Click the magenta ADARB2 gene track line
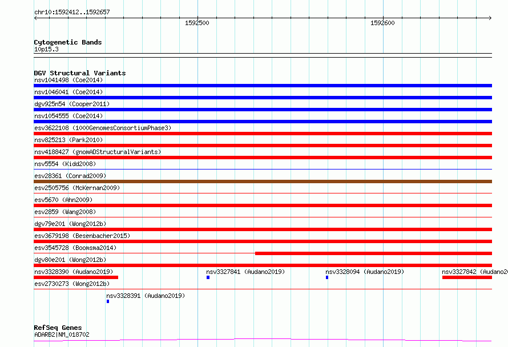The height and width of the screenshot is (347, 508). [263, 340]
